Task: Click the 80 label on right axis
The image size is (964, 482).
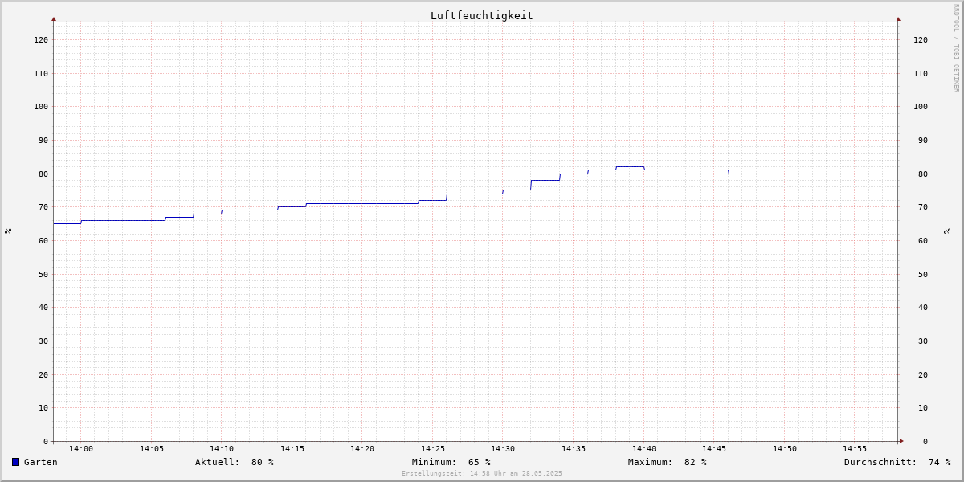Action: [x=923, y=174]
